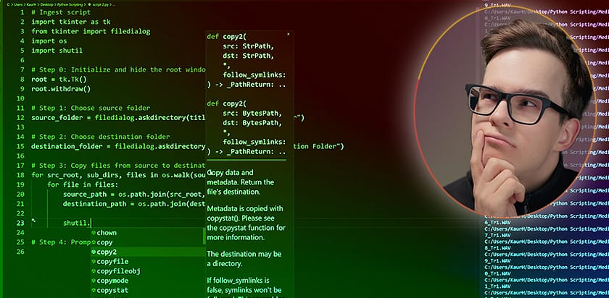This screenshot has width=609, height=298.
Task: Click 'Copy data and metadata' description in popup
Action: coord(241,182)
